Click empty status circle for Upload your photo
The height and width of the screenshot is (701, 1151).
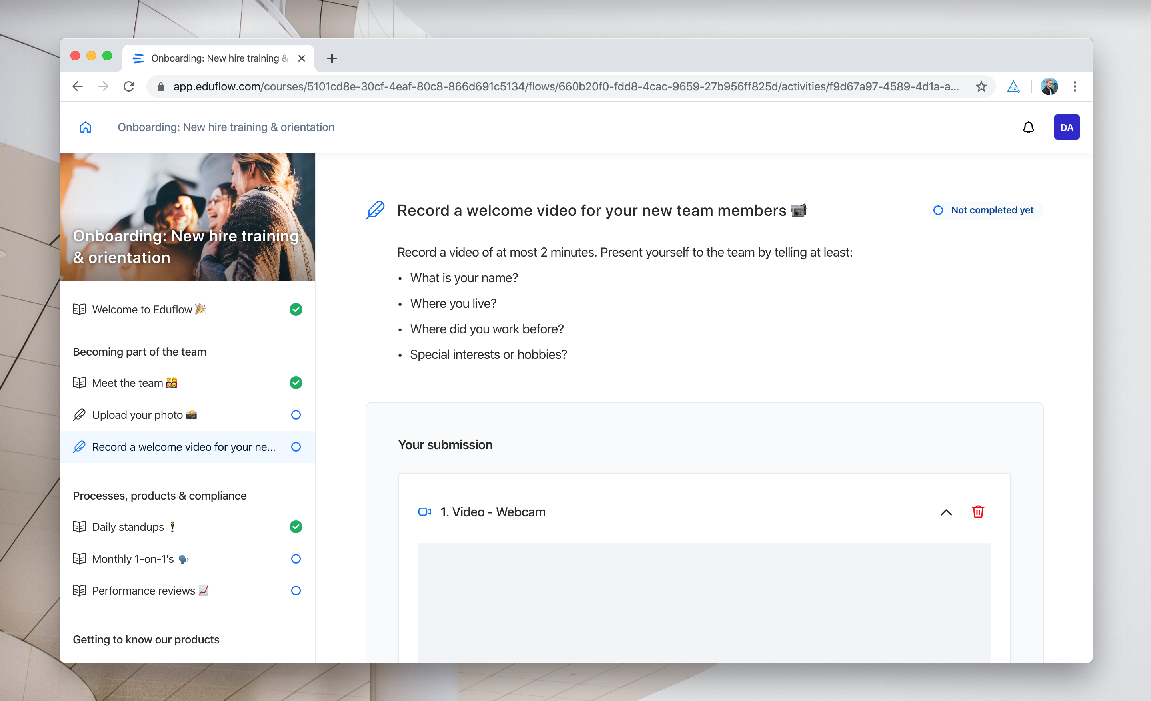click(x=296, y=415)
